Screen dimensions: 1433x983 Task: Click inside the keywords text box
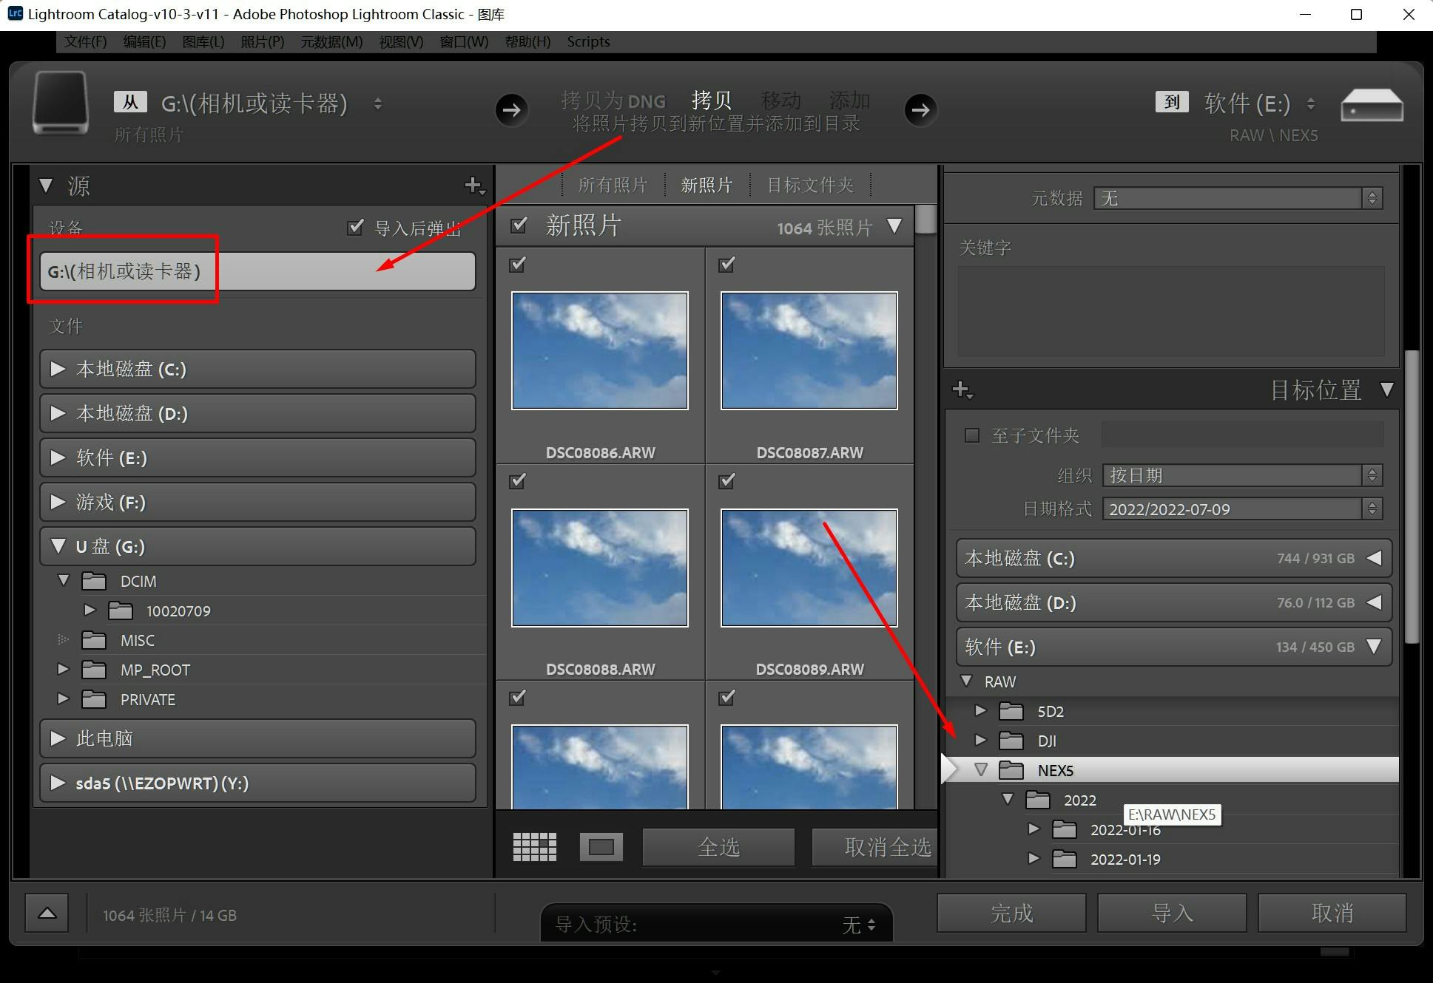(1171, 311)
